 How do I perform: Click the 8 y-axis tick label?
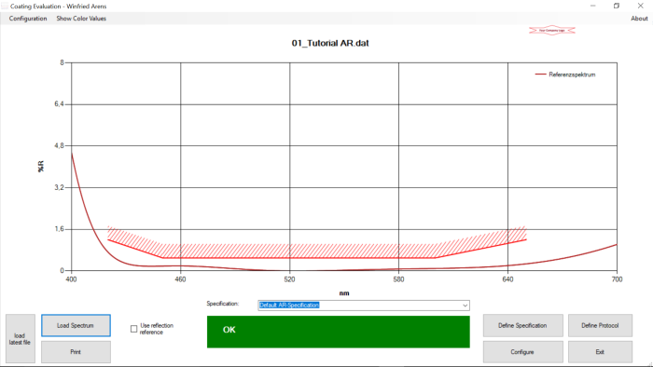[63, 62]
